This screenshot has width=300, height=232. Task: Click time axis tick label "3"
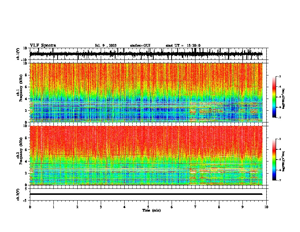click(x=101, y=207)
